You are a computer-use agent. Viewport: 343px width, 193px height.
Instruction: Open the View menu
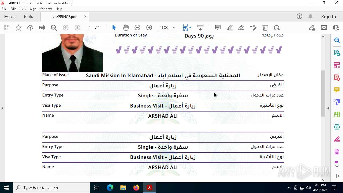(x=23, y=9)
